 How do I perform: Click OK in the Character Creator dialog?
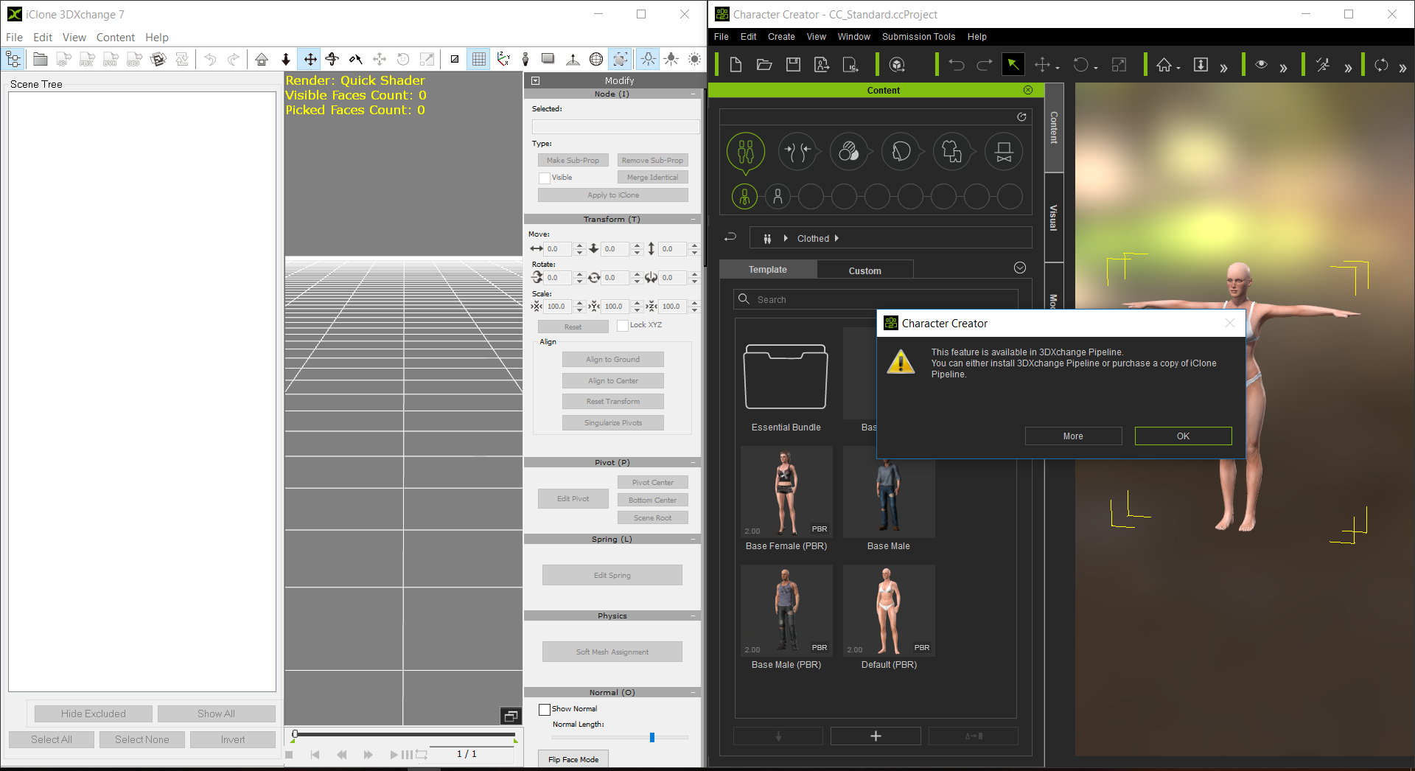tap(1183, 436)
